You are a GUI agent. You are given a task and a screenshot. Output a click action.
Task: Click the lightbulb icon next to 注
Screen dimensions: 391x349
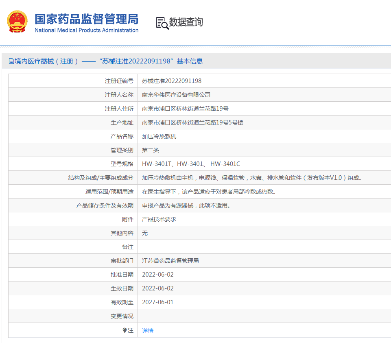coord(125,330)
